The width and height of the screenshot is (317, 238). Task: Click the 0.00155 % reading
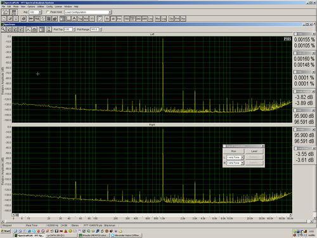(304, 39)
